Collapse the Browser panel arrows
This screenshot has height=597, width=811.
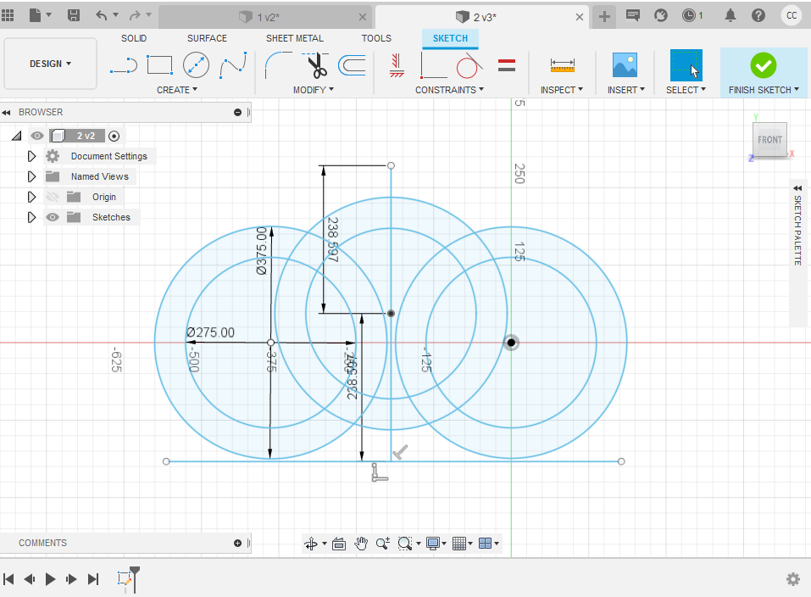click(6, 112)
